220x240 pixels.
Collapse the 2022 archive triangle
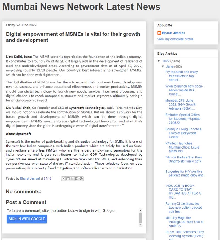tap(159, 61)
